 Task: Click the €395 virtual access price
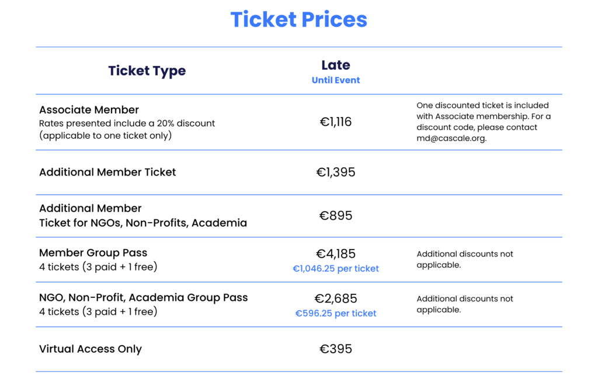coord(336,349)
